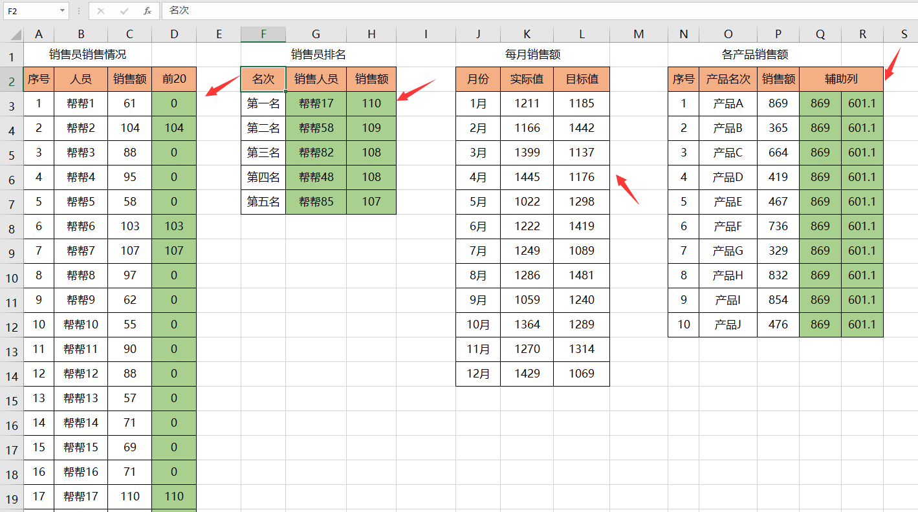Image resolution: width=918 pixels, height=512 pixels.
Task: Click the title cell 销售员排名
Action: (318, 54)
